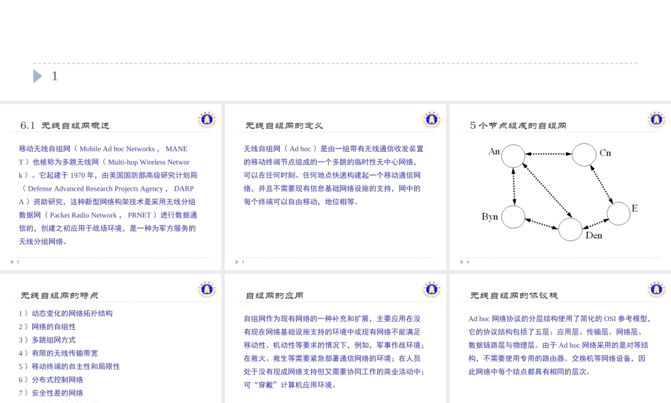This screenshot has height=403, width=671.
Task: Select node Cn in the network diagram
Action: click(584, 154)
